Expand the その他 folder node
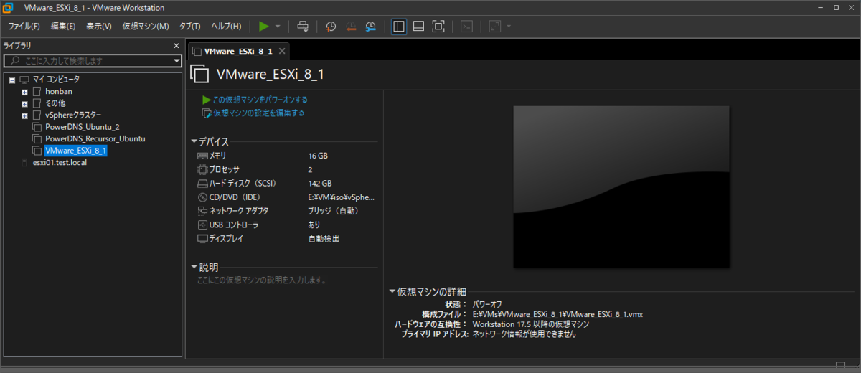861x373 pixels. 25,103
